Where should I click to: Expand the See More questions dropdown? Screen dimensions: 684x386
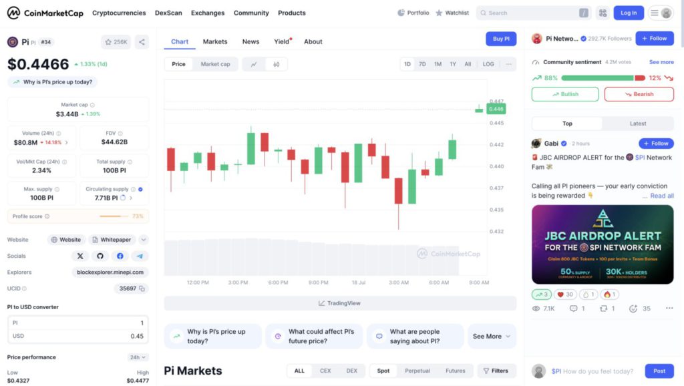click(x=492, y=337)
